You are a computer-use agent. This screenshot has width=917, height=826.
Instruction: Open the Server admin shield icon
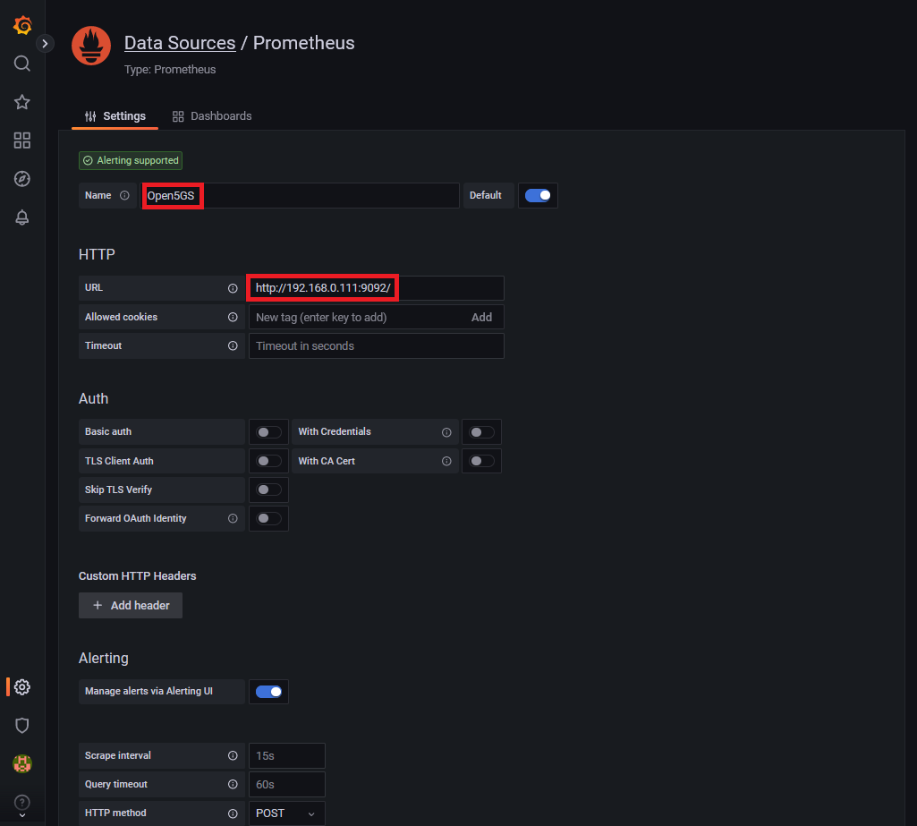(x=22, y=726)
